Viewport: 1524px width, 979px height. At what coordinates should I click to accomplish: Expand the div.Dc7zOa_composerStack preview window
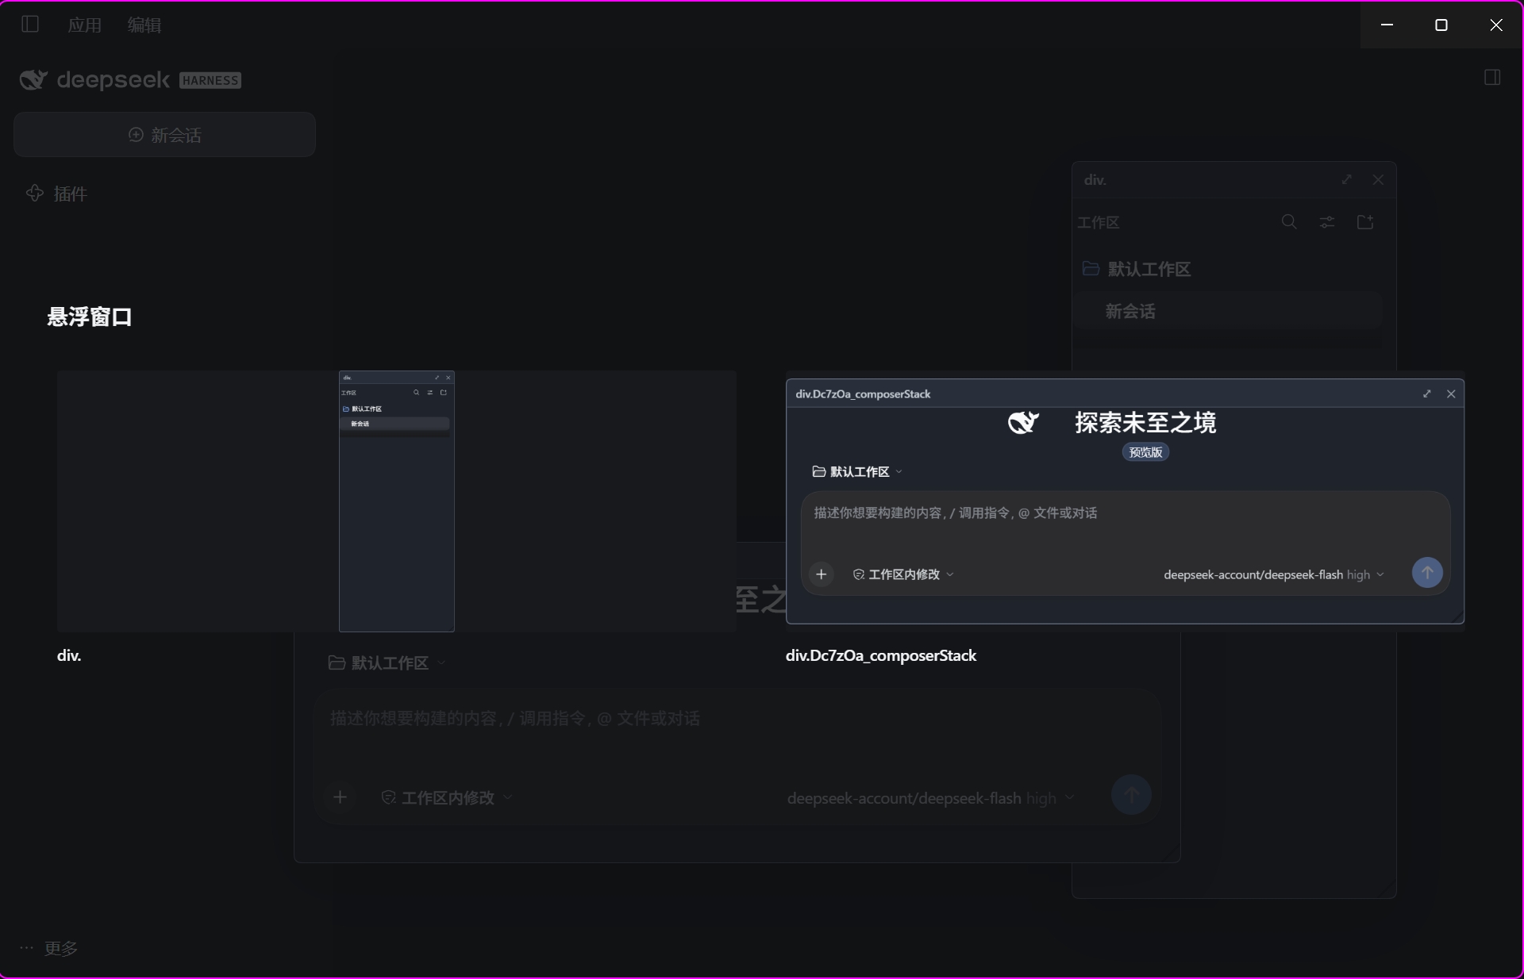click(x=1427, y=394)
